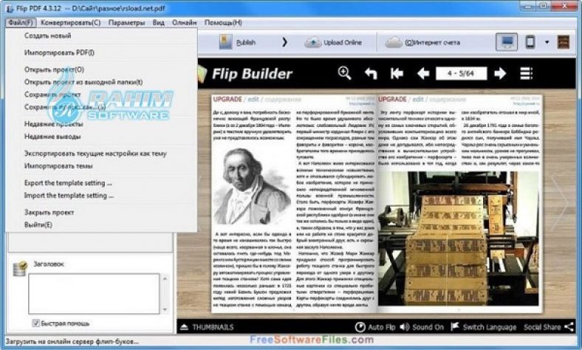Screen dimensions: 582x350
Task: Switch to desktop monitor preview mode
Action: [x=507, y=42]
